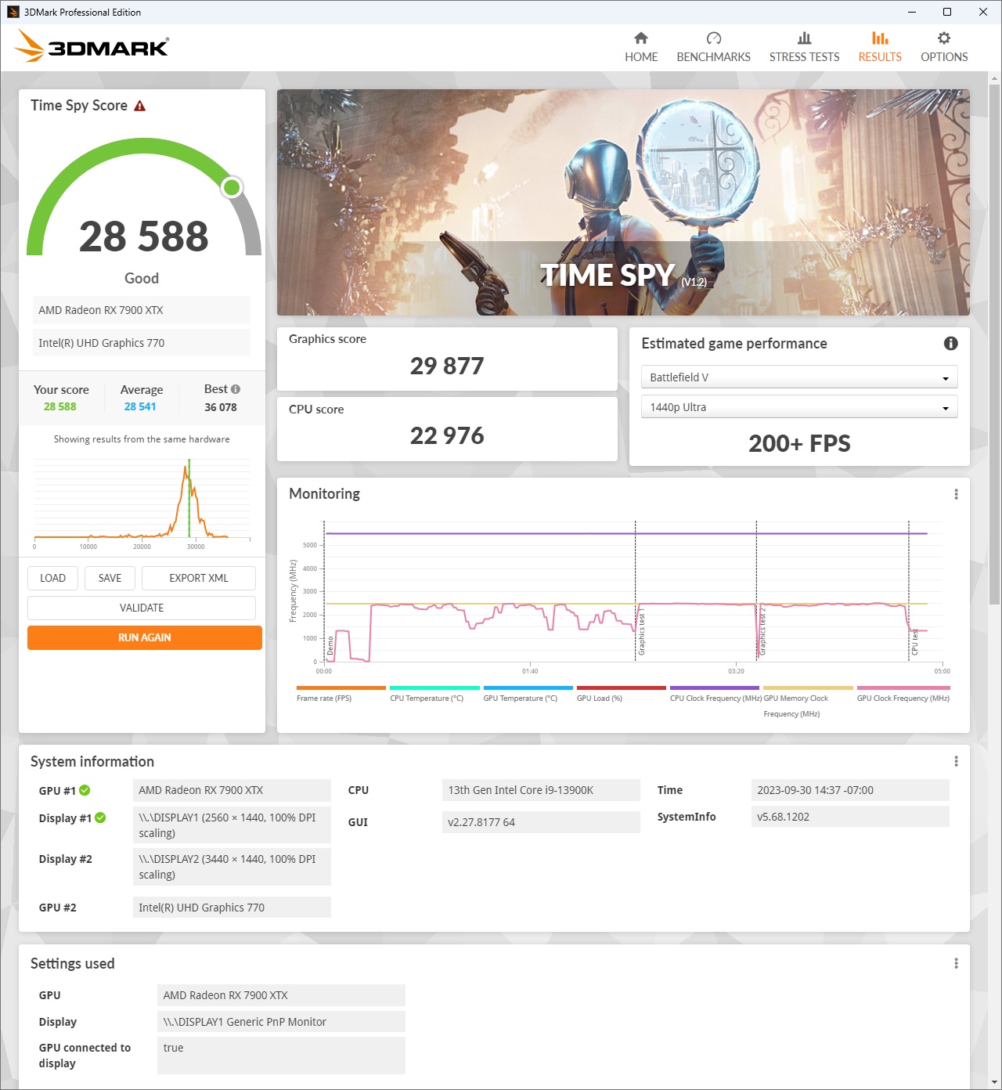Click the Stress Tests bar chart icon

pos(804,38)
